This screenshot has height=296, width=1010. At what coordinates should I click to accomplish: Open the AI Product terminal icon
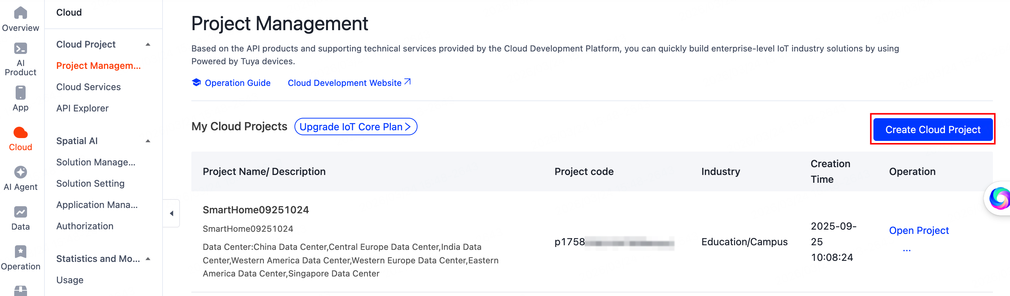click(20, 48)
